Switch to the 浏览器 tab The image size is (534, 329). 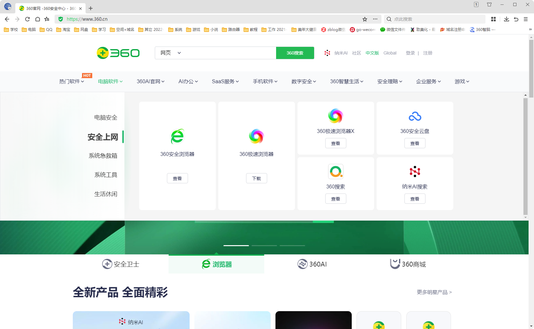pyautogui.click(x=216, y=264)
